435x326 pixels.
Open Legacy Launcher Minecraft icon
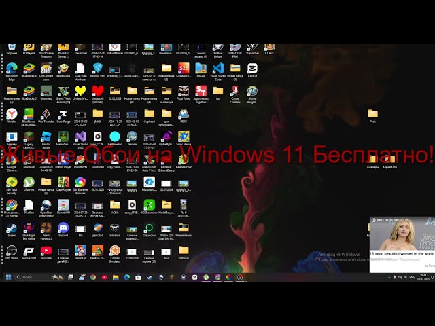point(29,140)
